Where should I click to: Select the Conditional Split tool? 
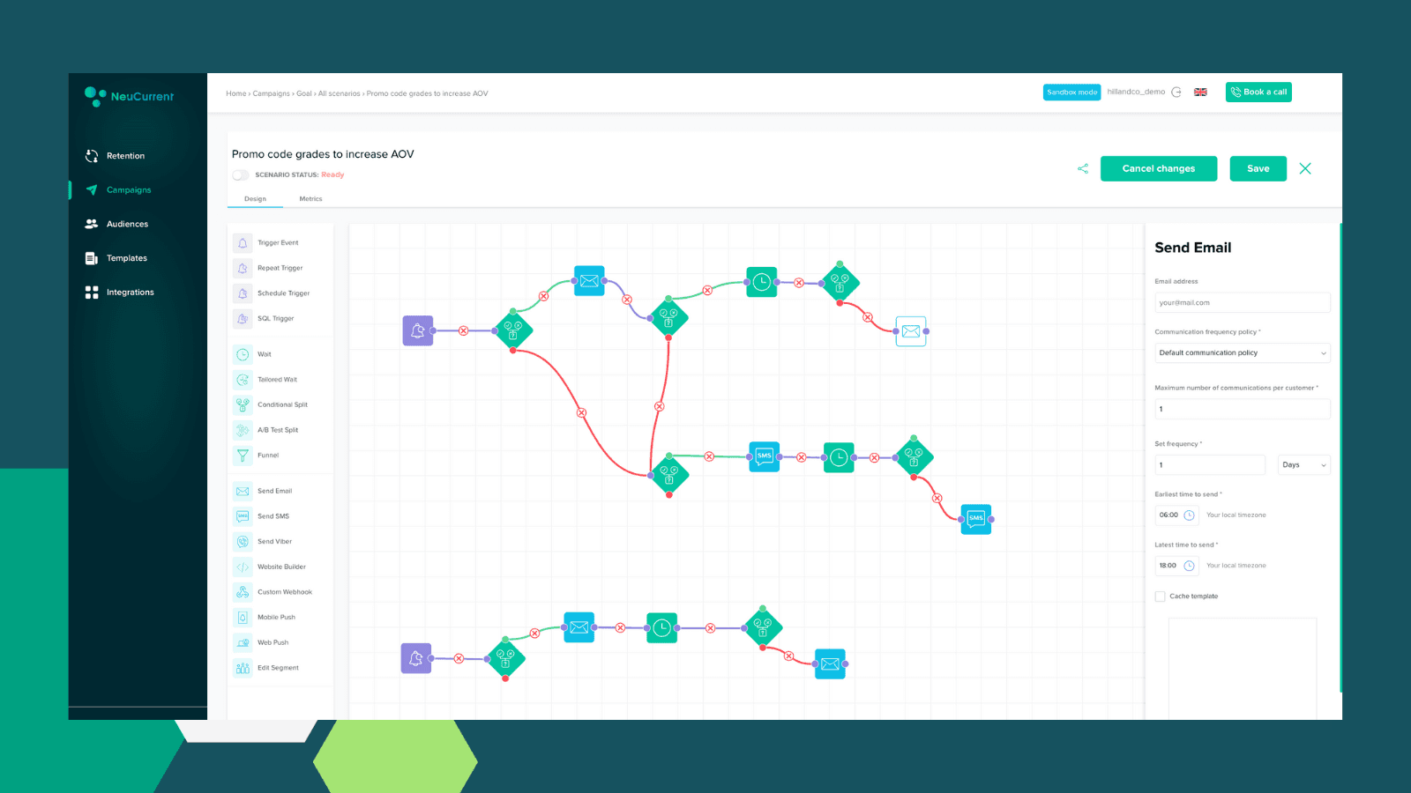tap(243, 404)
